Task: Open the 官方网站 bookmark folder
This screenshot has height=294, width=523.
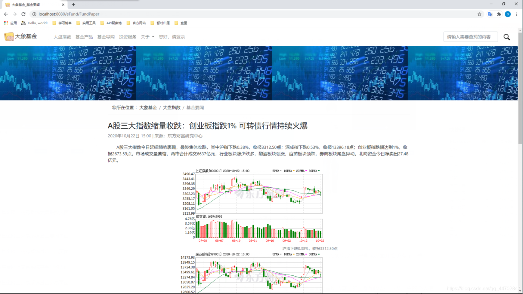Action: (136, 23)
